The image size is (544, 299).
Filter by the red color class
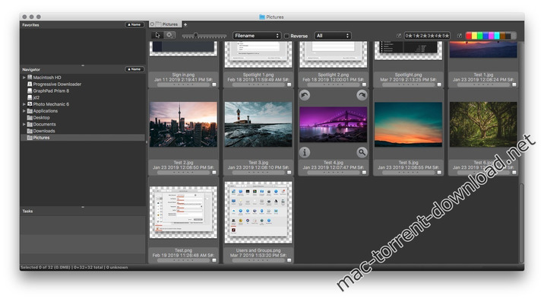[469, 36]
